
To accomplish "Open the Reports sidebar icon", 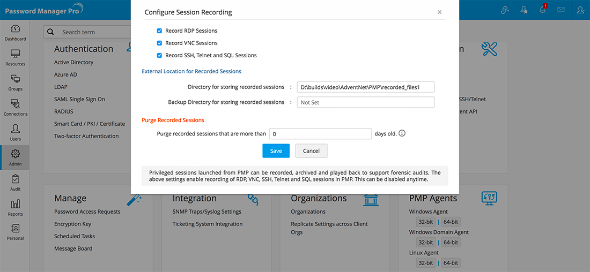I will tap(15, 207).
